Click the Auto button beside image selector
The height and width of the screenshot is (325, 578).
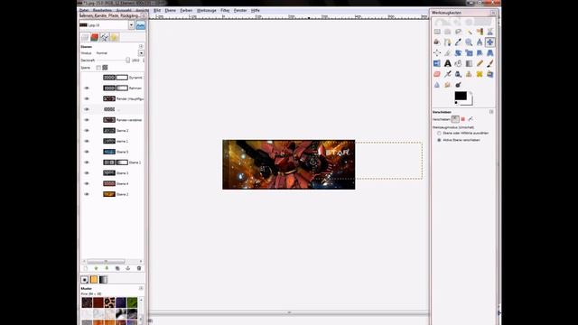tap(141, 25)
